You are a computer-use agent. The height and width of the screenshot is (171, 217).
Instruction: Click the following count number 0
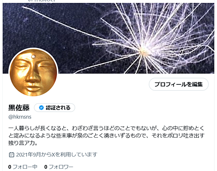10,167
